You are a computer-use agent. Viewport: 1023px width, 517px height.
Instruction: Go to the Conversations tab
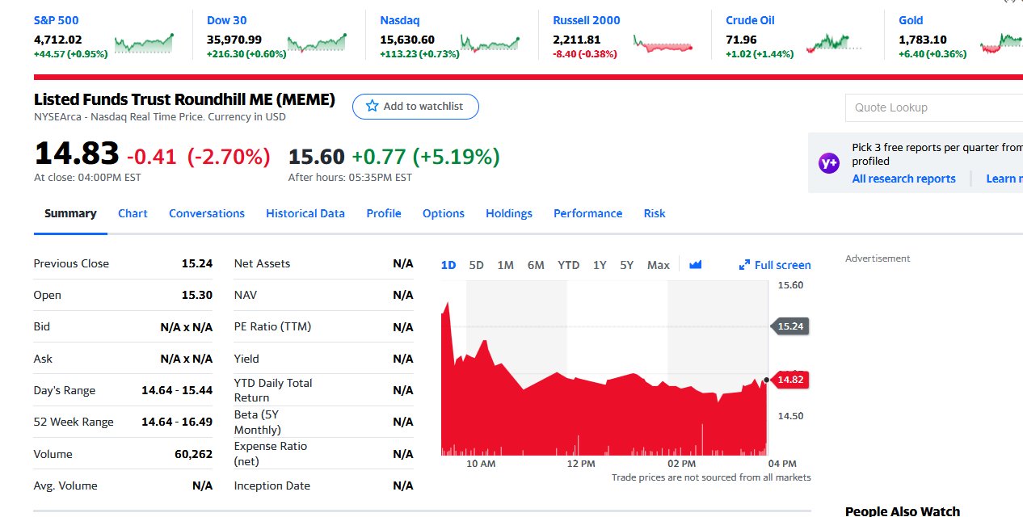coord(207,213)
